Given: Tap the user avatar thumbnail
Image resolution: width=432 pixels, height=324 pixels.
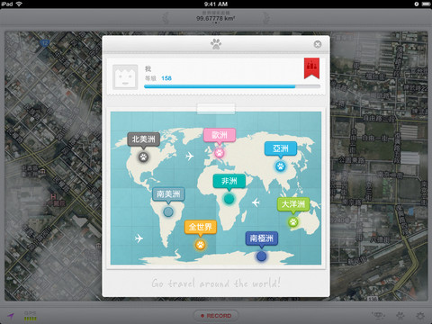Looking at the screenshot, I should (125, 77).
